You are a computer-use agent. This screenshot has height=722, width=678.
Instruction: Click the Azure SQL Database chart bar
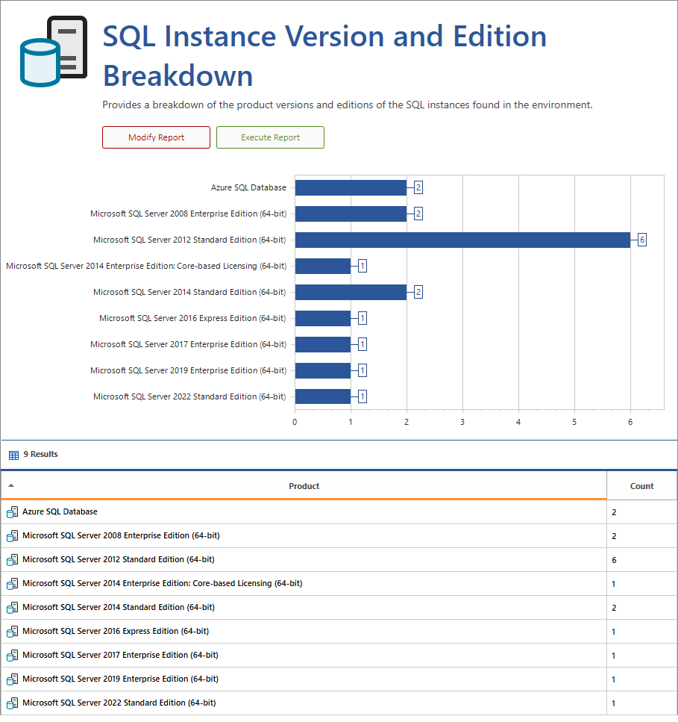[351, 187]
